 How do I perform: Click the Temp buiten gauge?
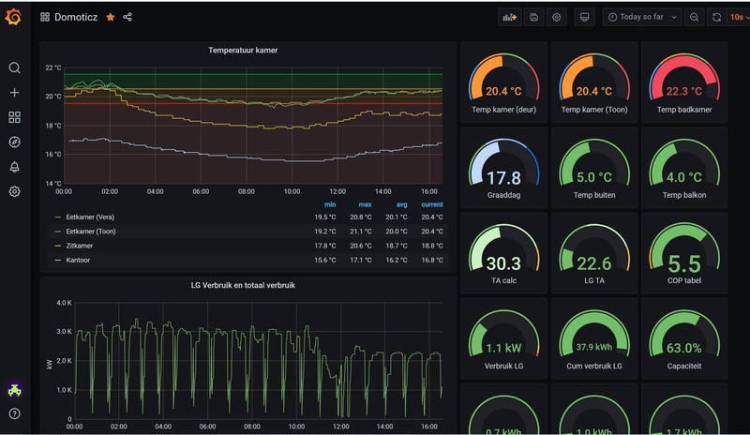pyautogui.click(x=594, y=168)
